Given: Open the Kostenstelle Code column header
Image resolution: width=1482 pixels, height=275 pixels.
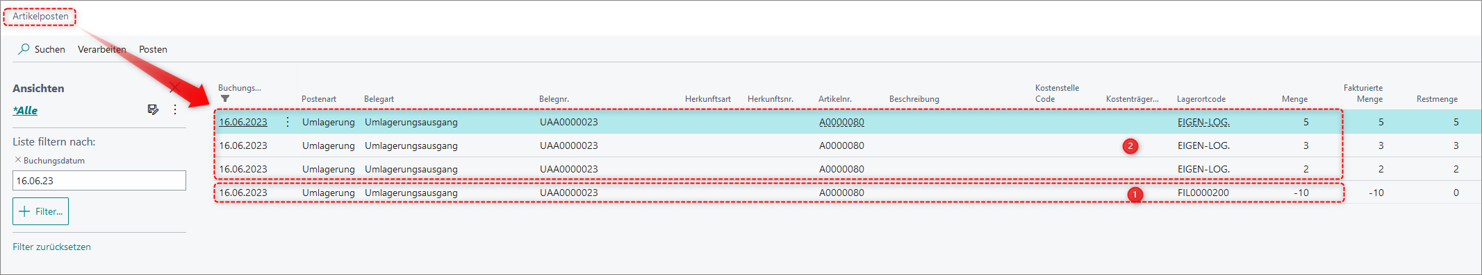Looking at the screenshot, I should click(x=1057, y=94).
